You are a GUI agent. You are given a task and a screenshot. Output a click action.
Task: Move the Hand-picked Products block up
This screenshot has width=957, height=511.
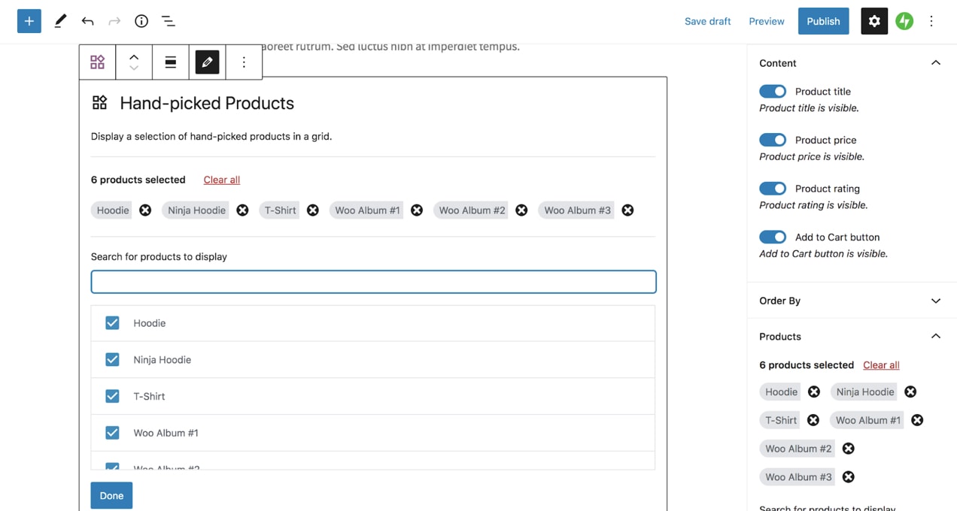(133, 56)
